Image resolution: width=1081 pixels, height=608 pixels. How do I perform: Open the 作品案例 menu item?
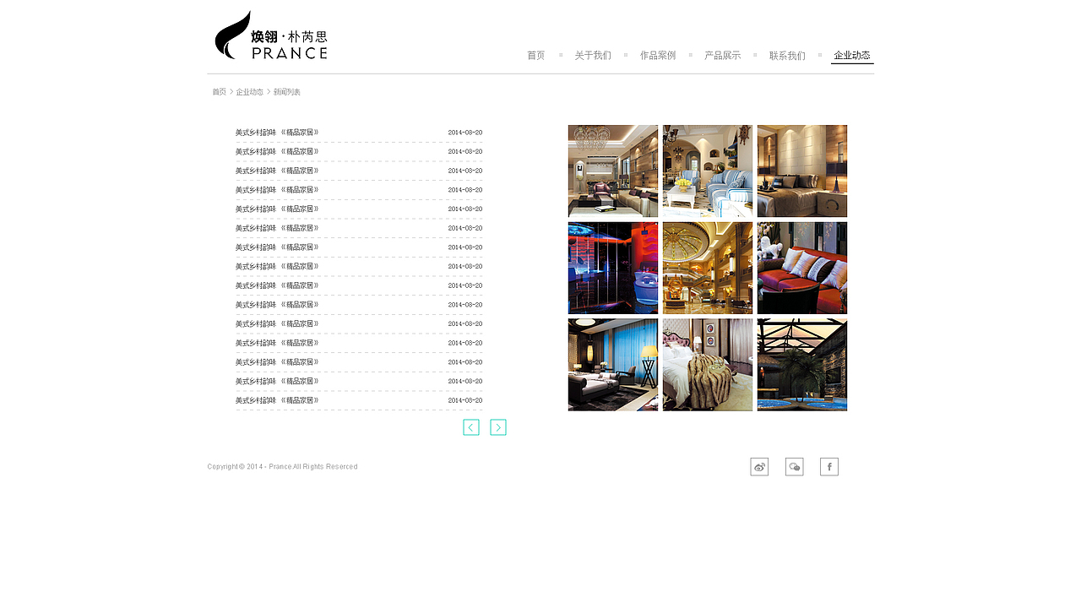coord(658,56)
